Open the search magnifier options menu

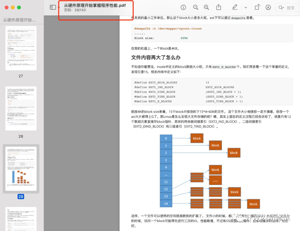pyautogui.click(x=281, y=7)
